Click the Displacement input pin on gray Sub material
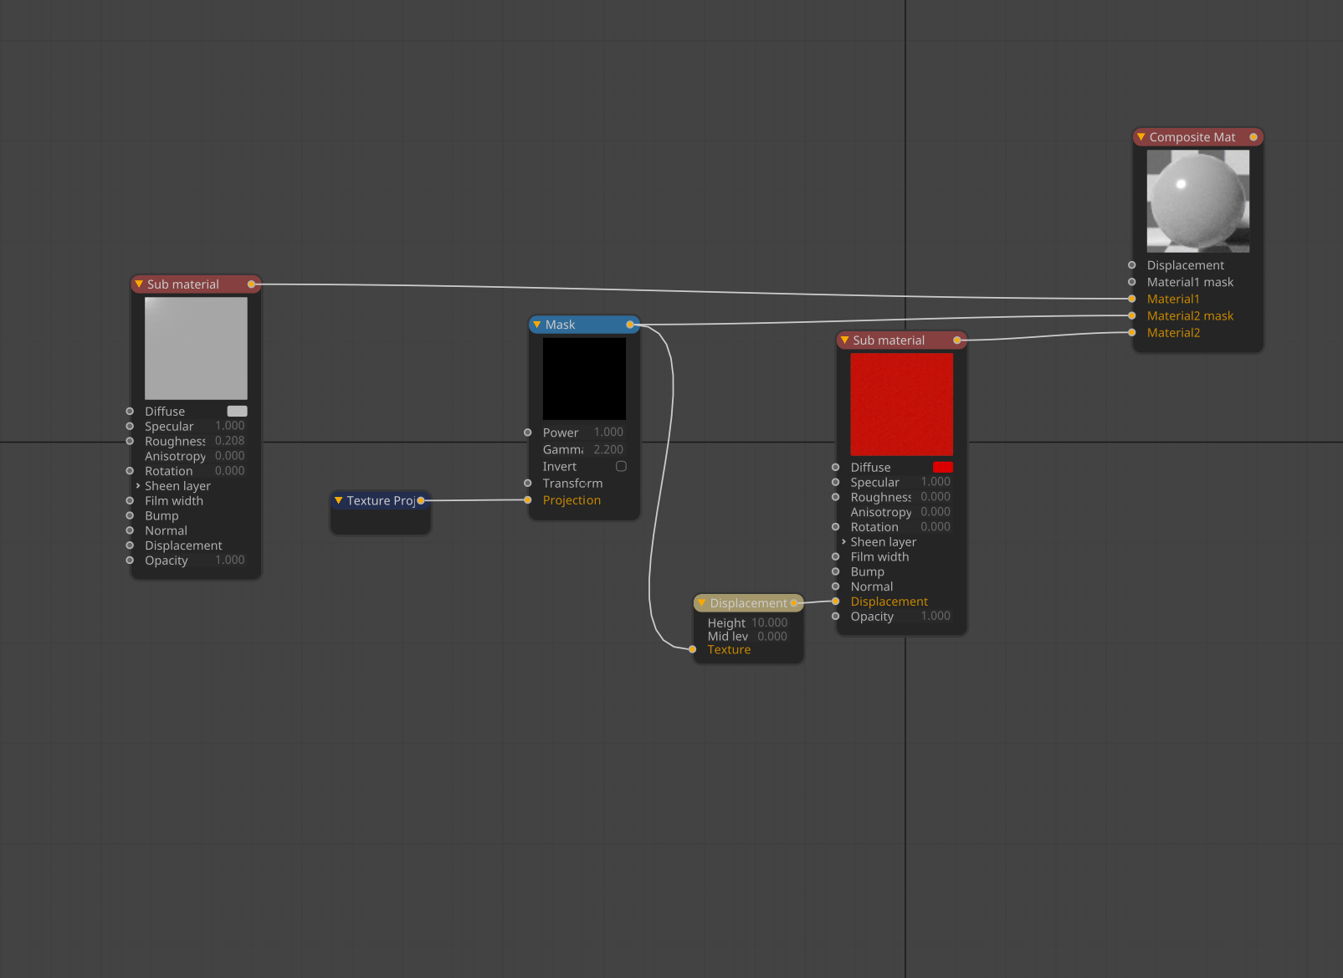 130,545
